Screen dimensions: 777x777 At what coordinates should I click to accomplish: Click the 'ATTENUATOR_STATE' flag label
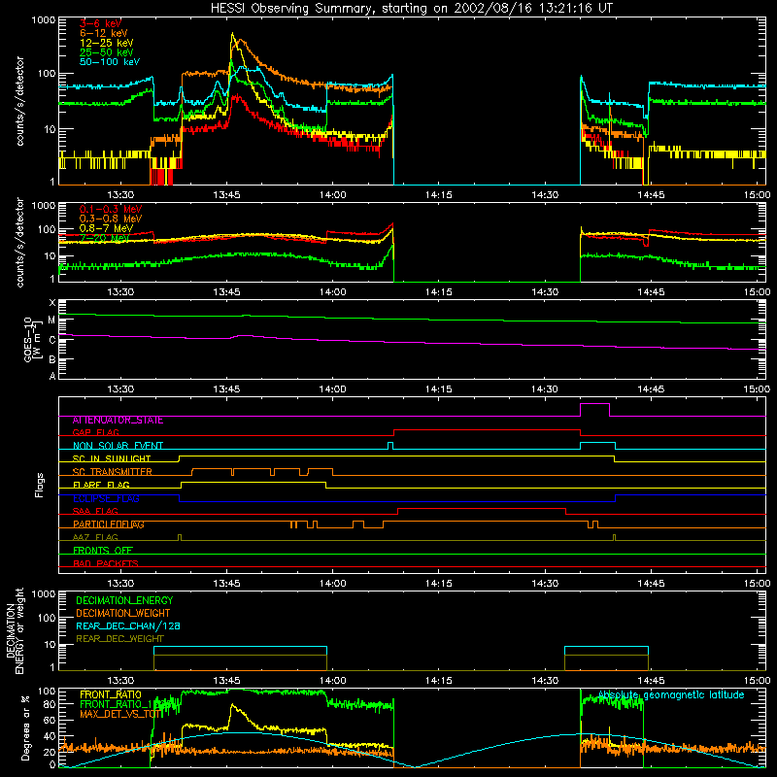118,420
